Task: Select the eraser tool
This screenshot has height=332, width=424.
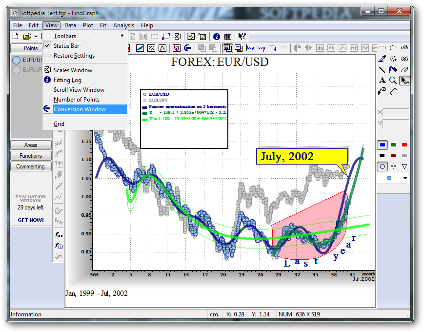Action: click(x=404, y=69)
